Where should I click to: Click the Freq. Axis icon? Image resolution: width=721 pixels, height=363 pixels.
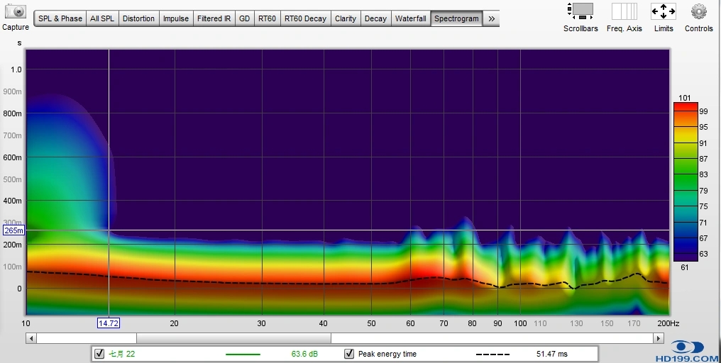tap(624, 11)
